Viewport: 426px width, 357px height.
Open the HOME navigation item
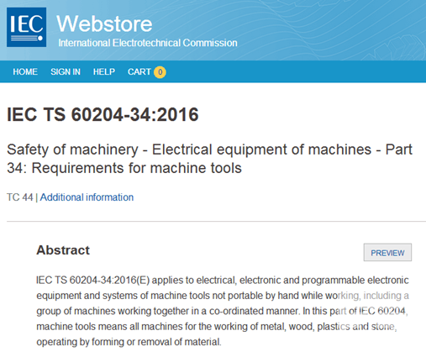[x=25, y=72]
